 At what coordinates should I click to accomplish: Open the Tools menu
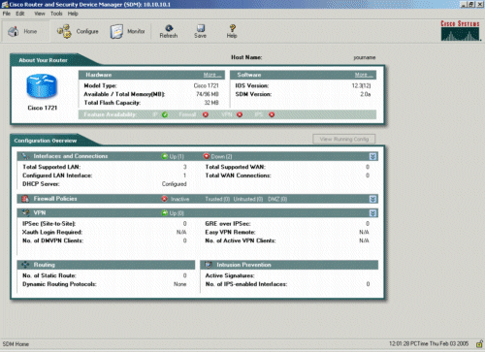click(x=56, y=14)
